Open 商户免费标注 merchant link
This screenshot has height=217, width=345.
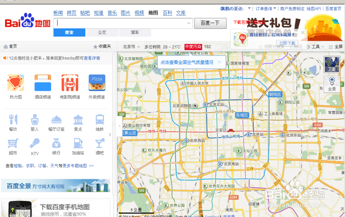(x=292, y=9)
